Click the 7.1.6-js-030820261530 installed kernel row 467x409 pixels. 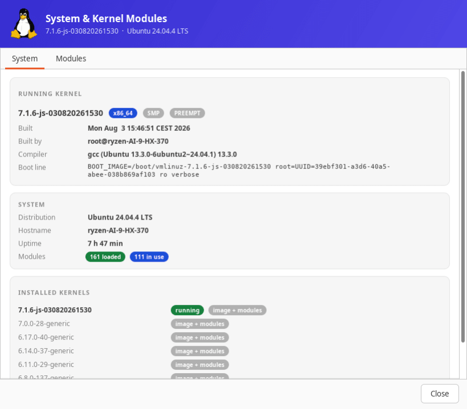pos(55,310)
